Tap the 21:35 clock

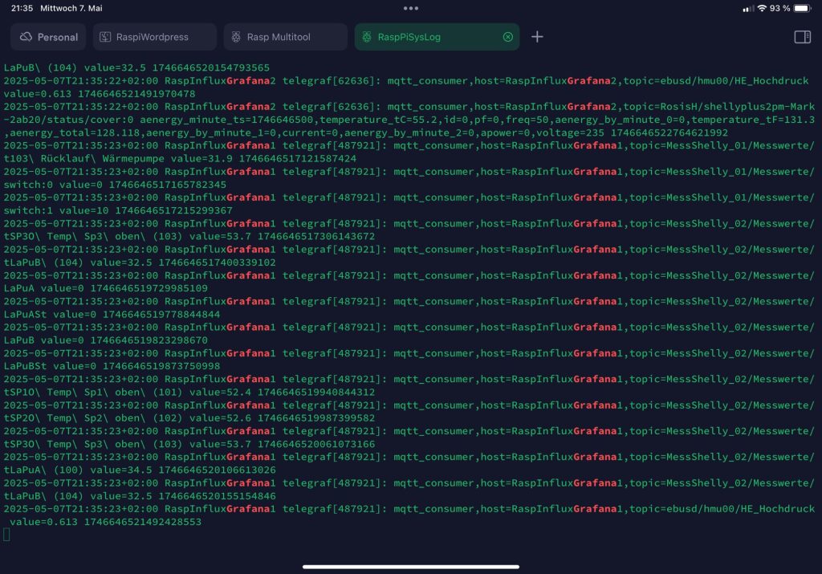(22, 8)
